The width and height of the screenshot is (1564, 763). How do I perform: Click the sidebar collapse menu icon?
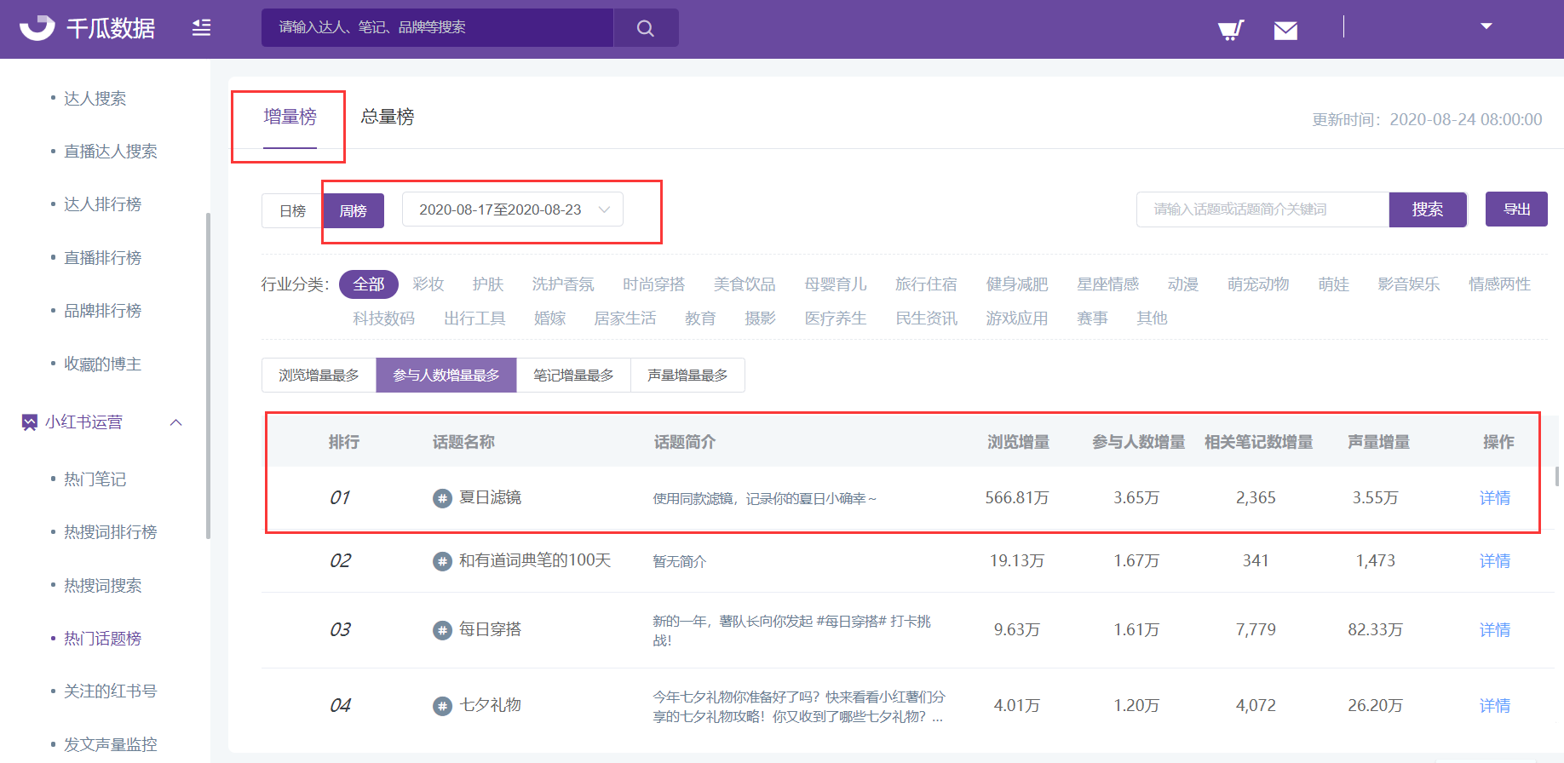click(201, 28)
